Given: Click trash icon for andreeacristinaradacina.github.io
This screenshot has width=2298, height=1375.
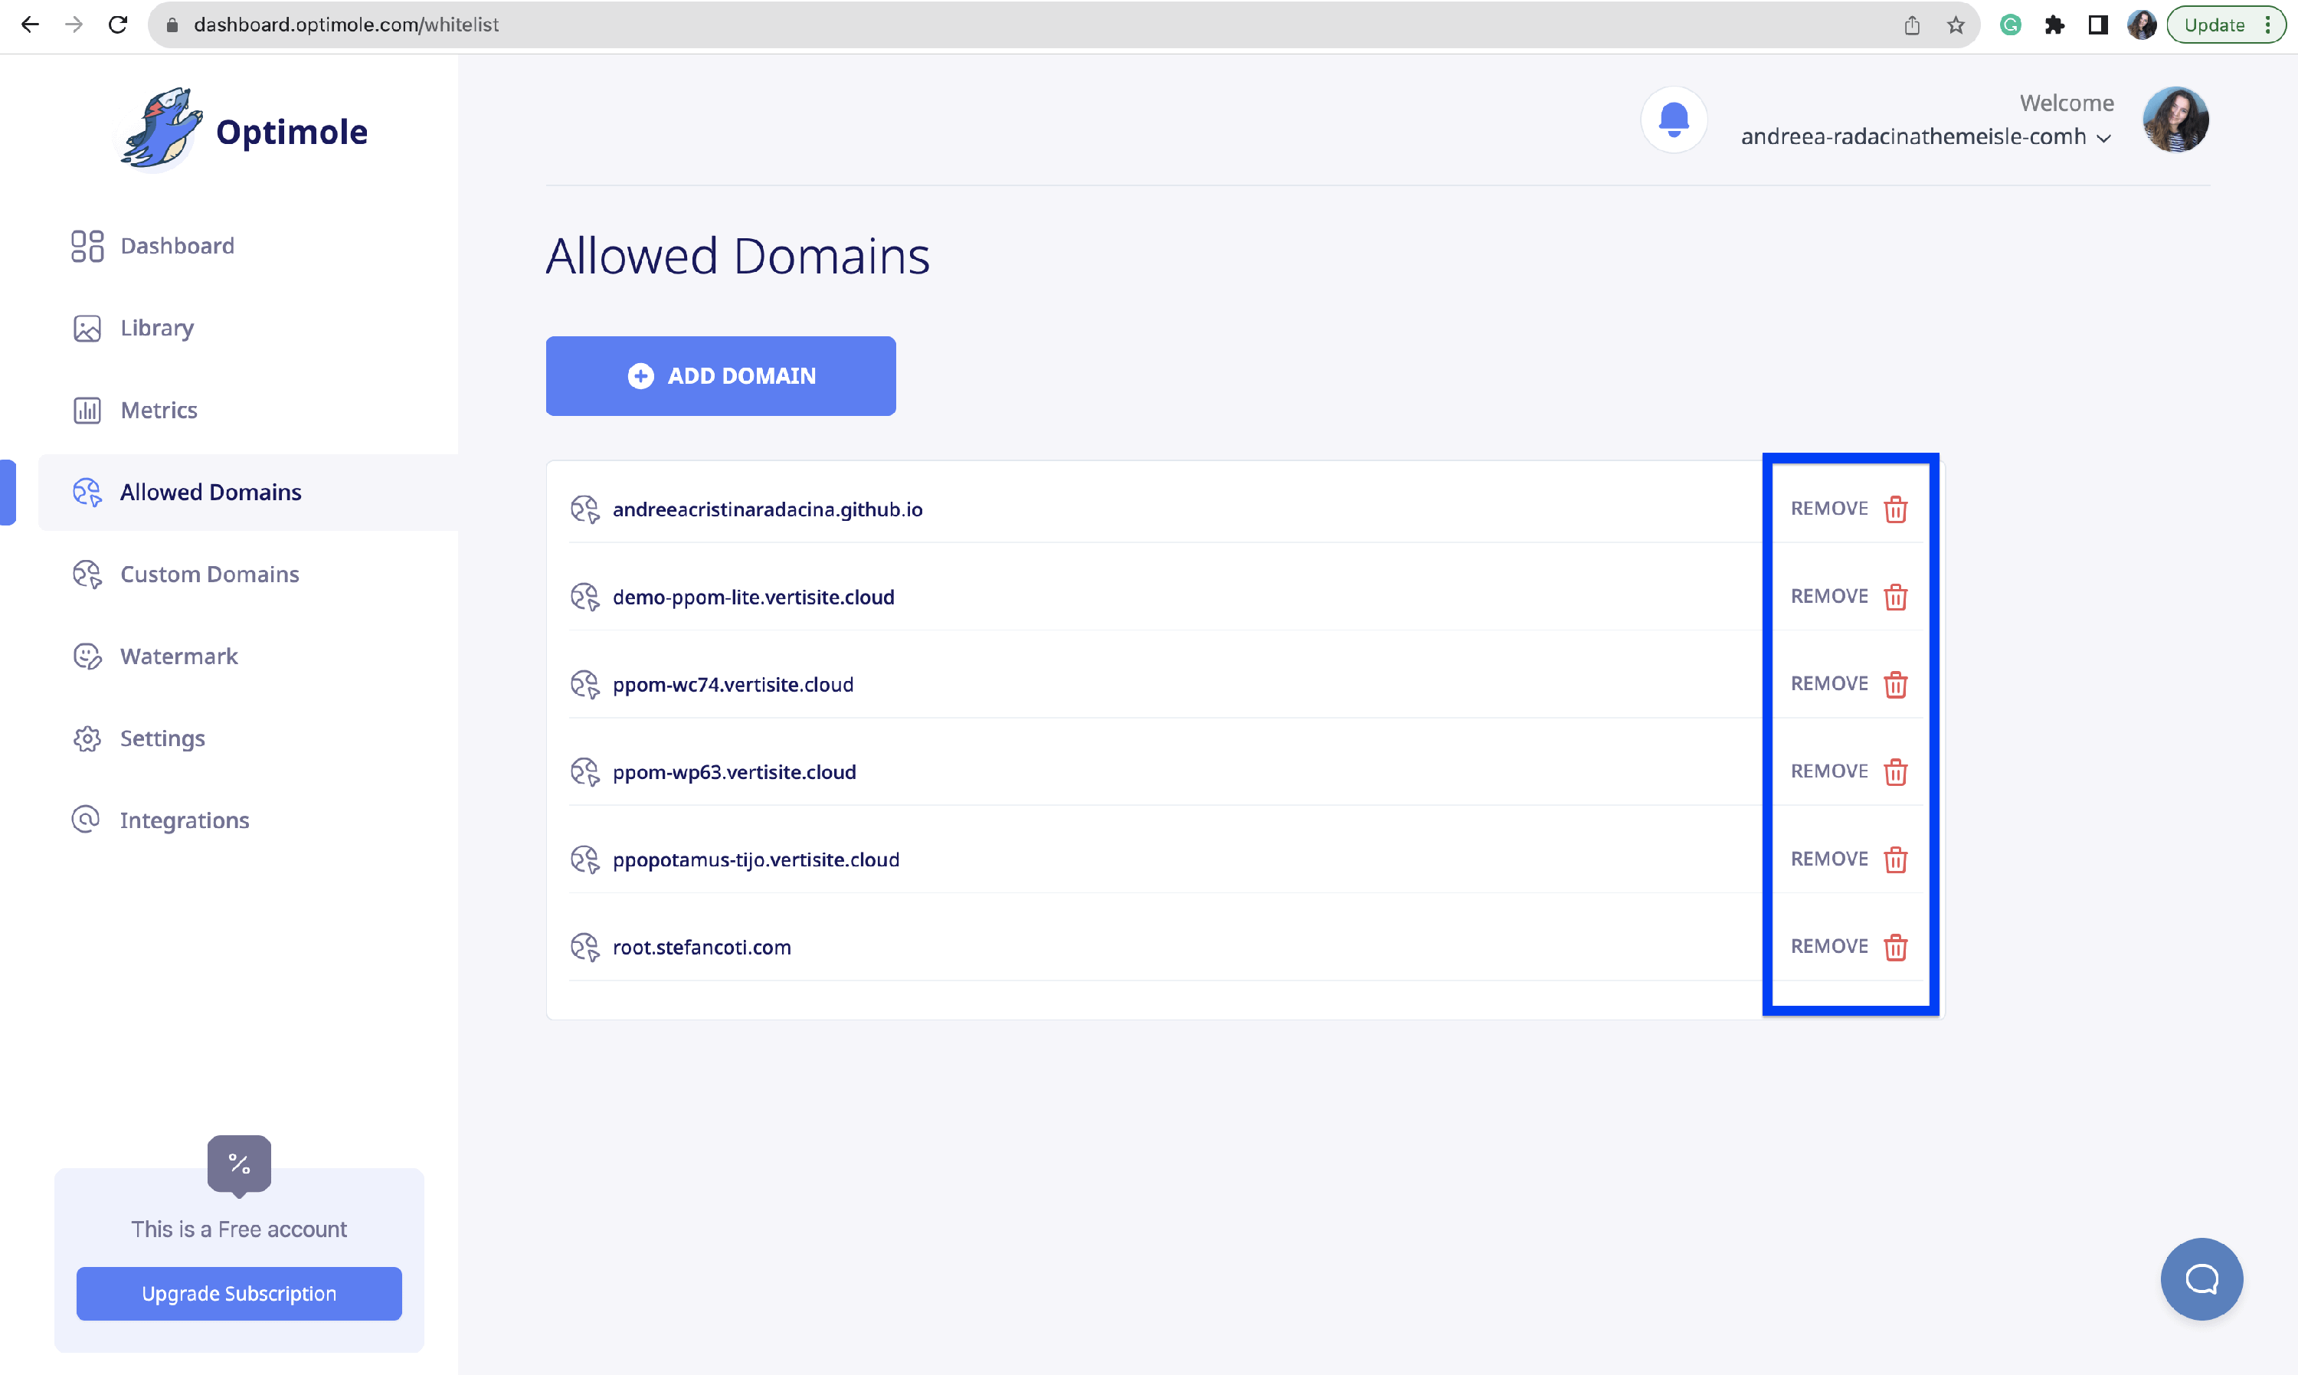Looking at the screenshot, I should [x=1895, y=509].
